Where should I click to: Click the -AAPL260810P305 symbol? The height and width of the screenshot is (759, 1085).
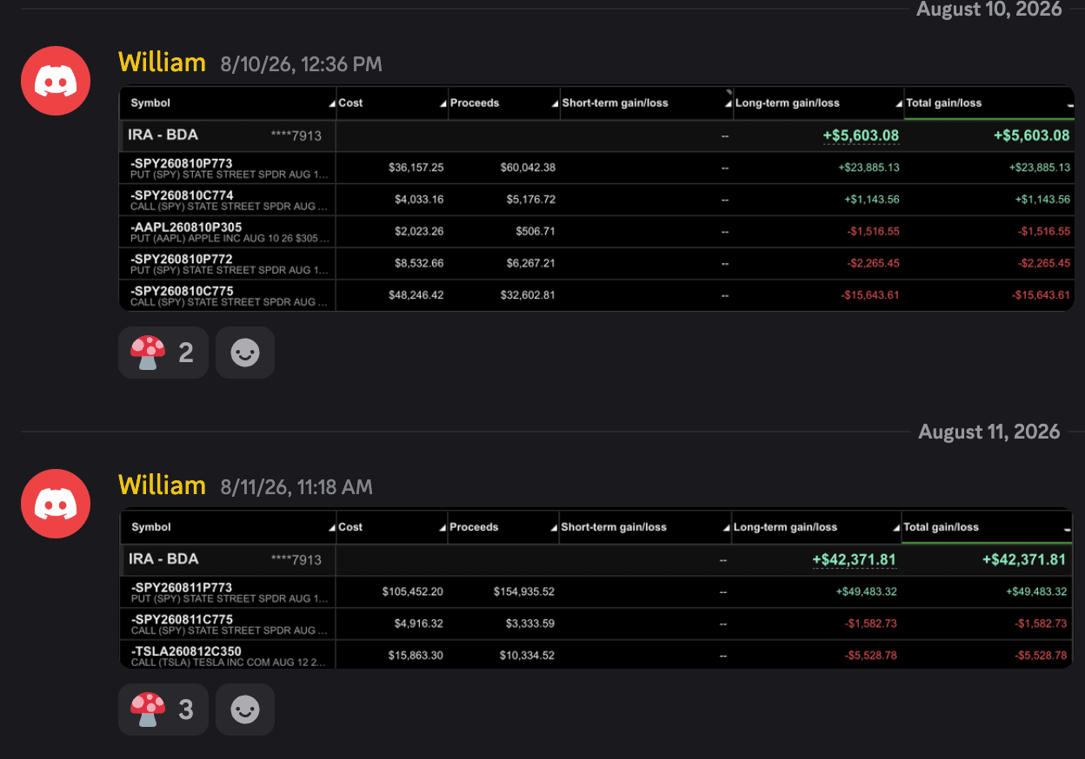[x=186, y=228]
